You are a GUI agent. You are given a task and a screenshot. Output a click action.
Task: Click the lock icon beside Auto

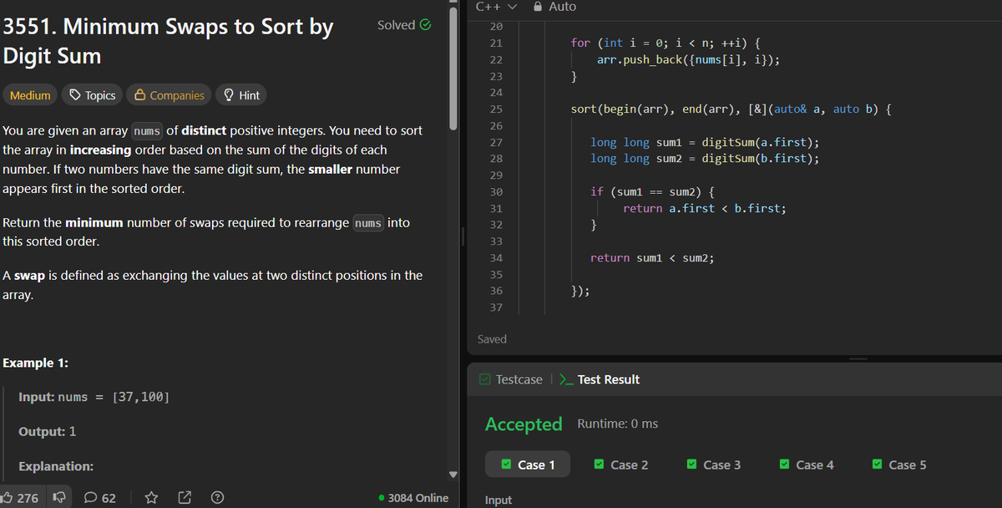(537, 6)
